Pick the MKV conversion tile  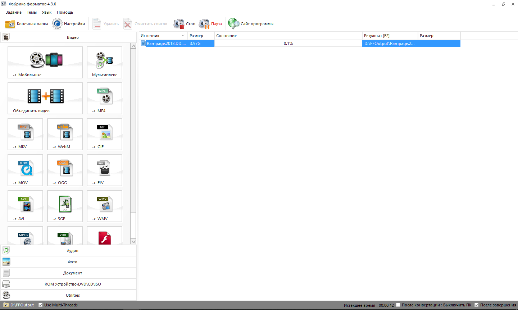tap(25, 134)
